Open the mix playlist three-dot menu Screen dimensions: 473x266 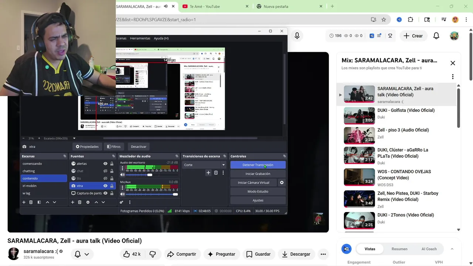click(453, 77)
